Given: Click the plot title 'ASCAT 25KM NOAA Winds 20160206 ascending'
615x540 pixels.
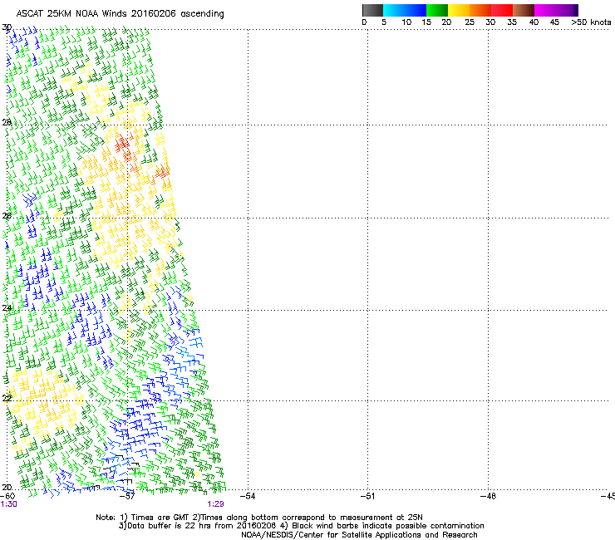Looking at the screenshot, I should coord(120,14).
